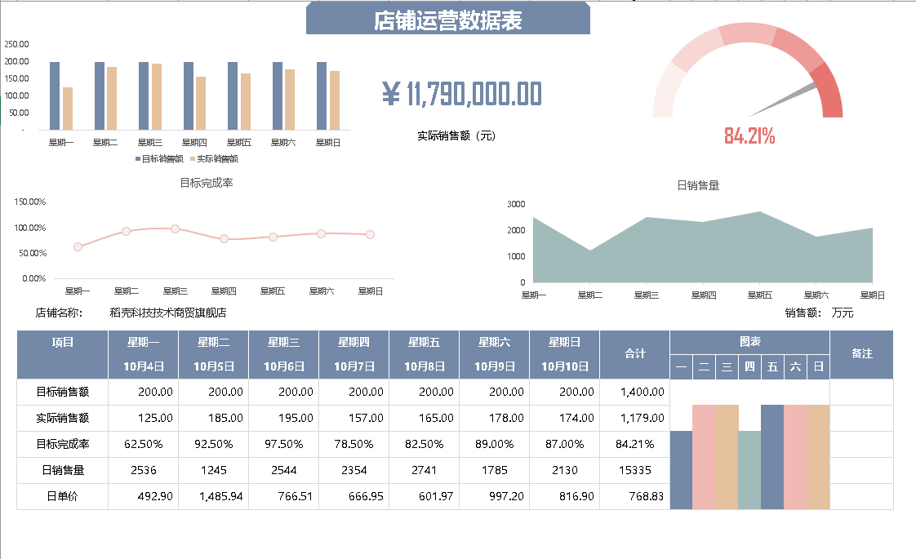
Task: Select the ¥11,790,000.00 sales amount text
Action: pos(462,95)
